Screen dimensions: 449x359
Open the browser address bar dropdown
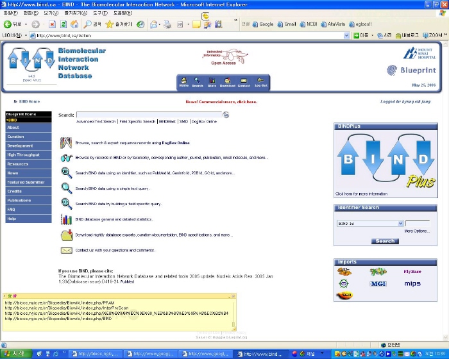(x=347, y=35)
